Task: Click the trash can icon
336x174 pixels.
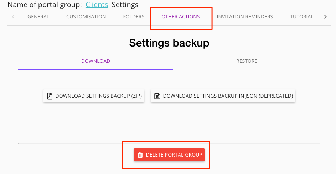Action: point(140,155)
